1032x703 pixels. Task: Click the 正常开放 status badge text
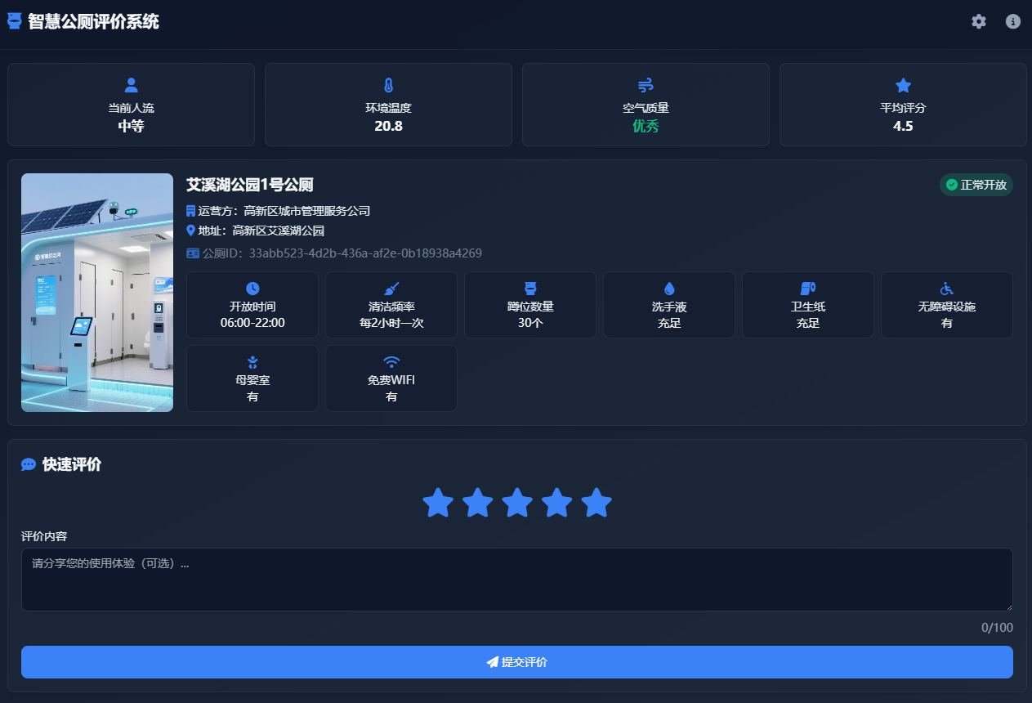984,185
